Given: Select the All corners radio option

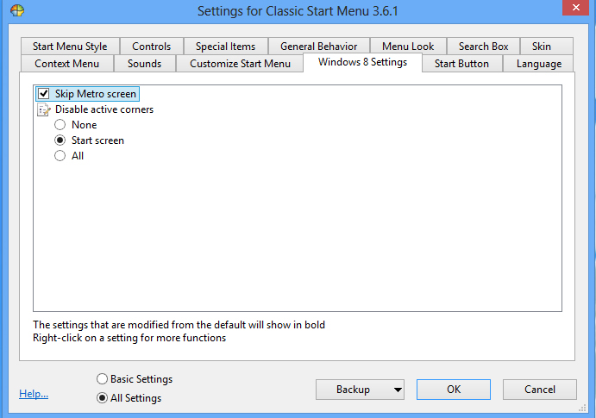Looking at the screenshot, I should [x=60, y=156].
